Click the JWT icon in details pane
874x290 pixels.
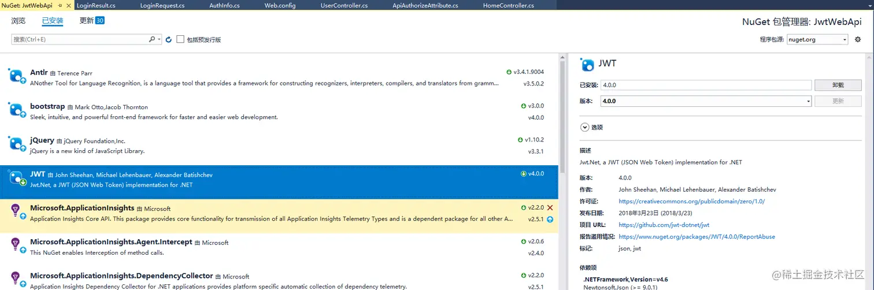coord(587,65)
